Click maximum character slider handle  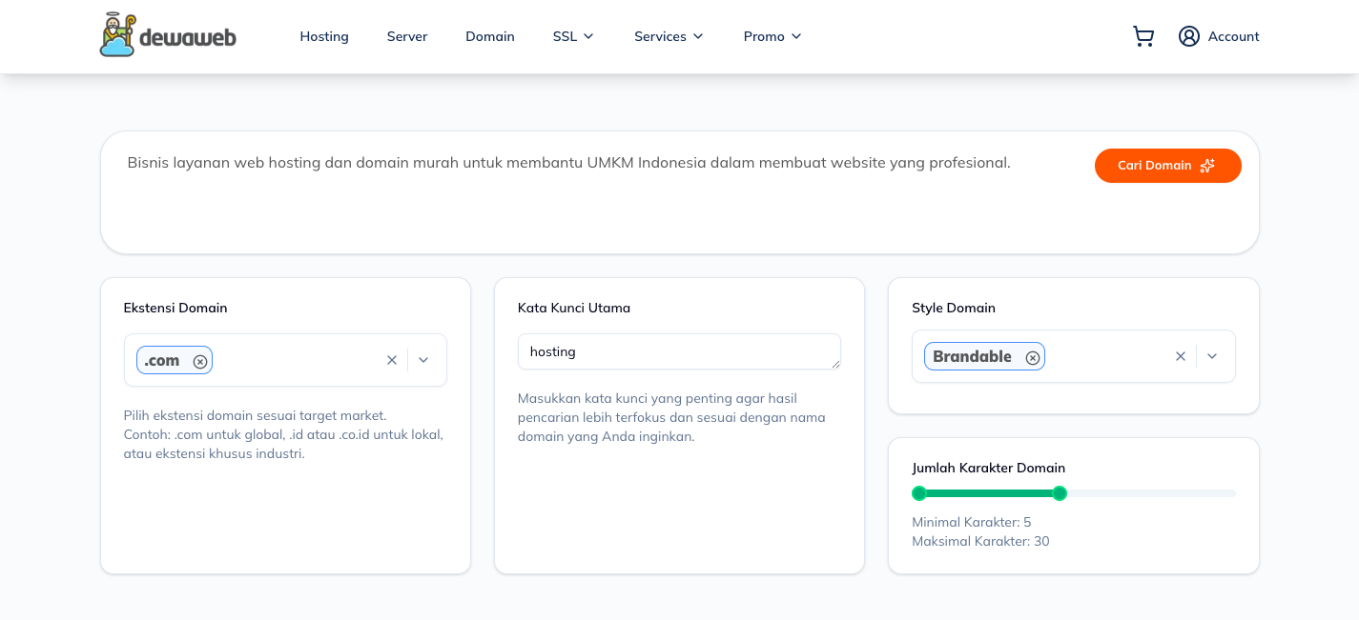coord(1060,493)
